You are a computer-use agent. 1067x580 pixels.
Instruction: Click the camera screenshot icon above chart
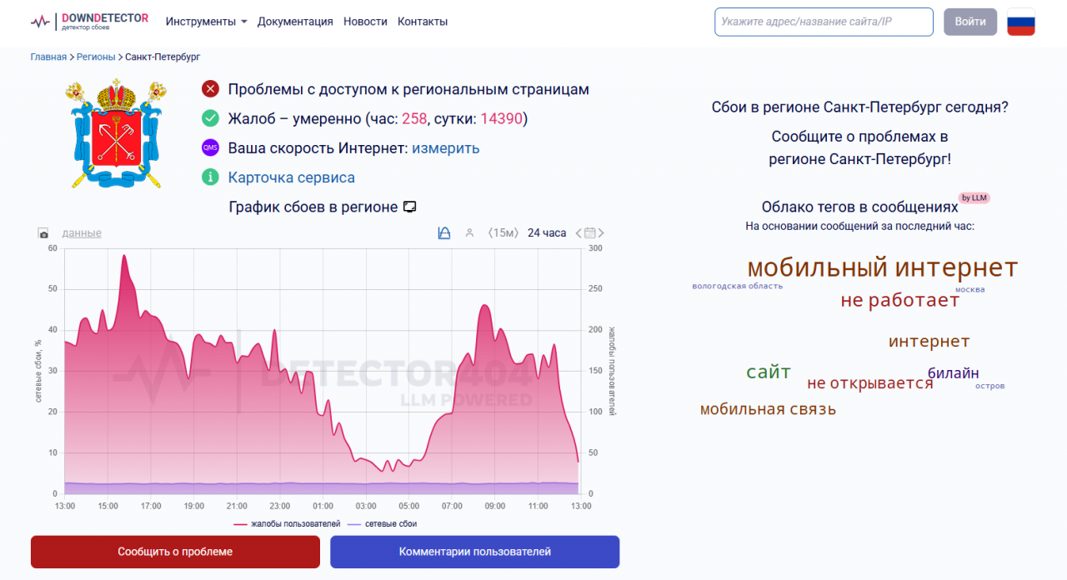(43, 233)
